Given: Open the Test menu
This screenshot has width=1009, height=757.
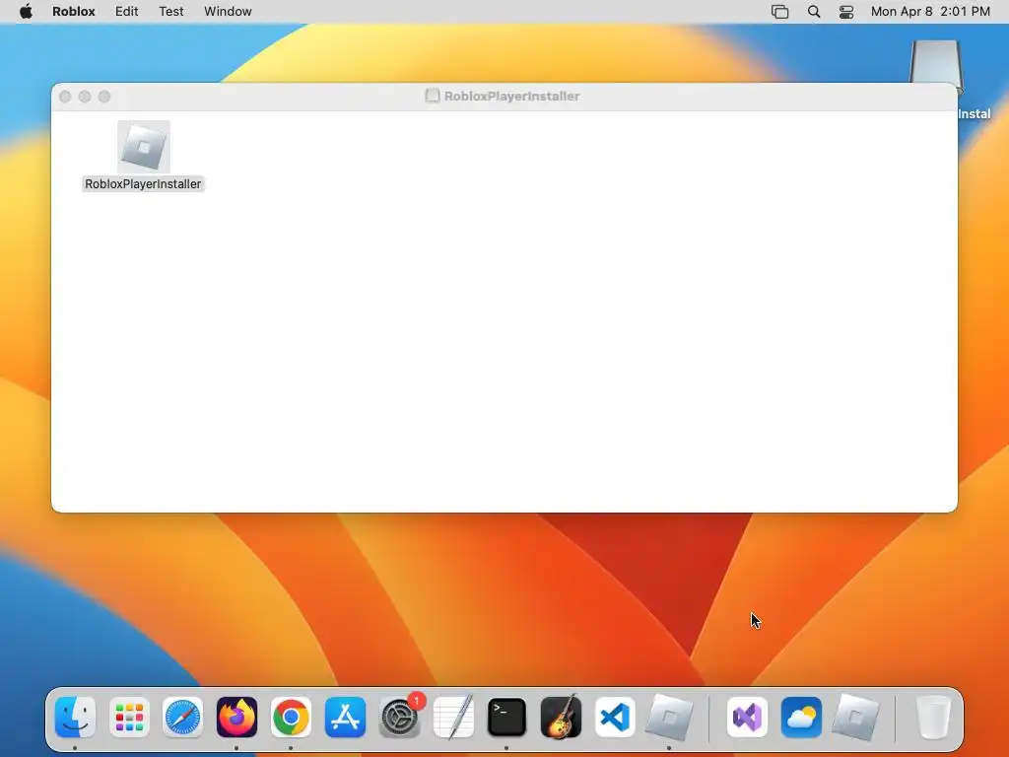Looking at the screenshot, I should click(171, 12).
